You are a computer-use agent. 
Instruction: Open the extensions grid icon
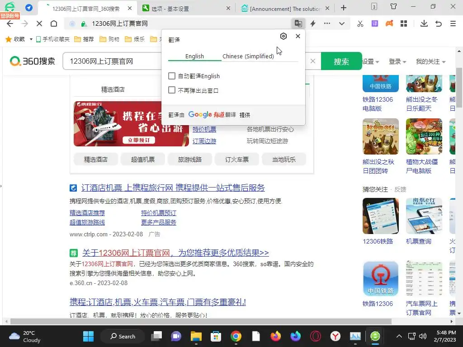pos(404,23)
